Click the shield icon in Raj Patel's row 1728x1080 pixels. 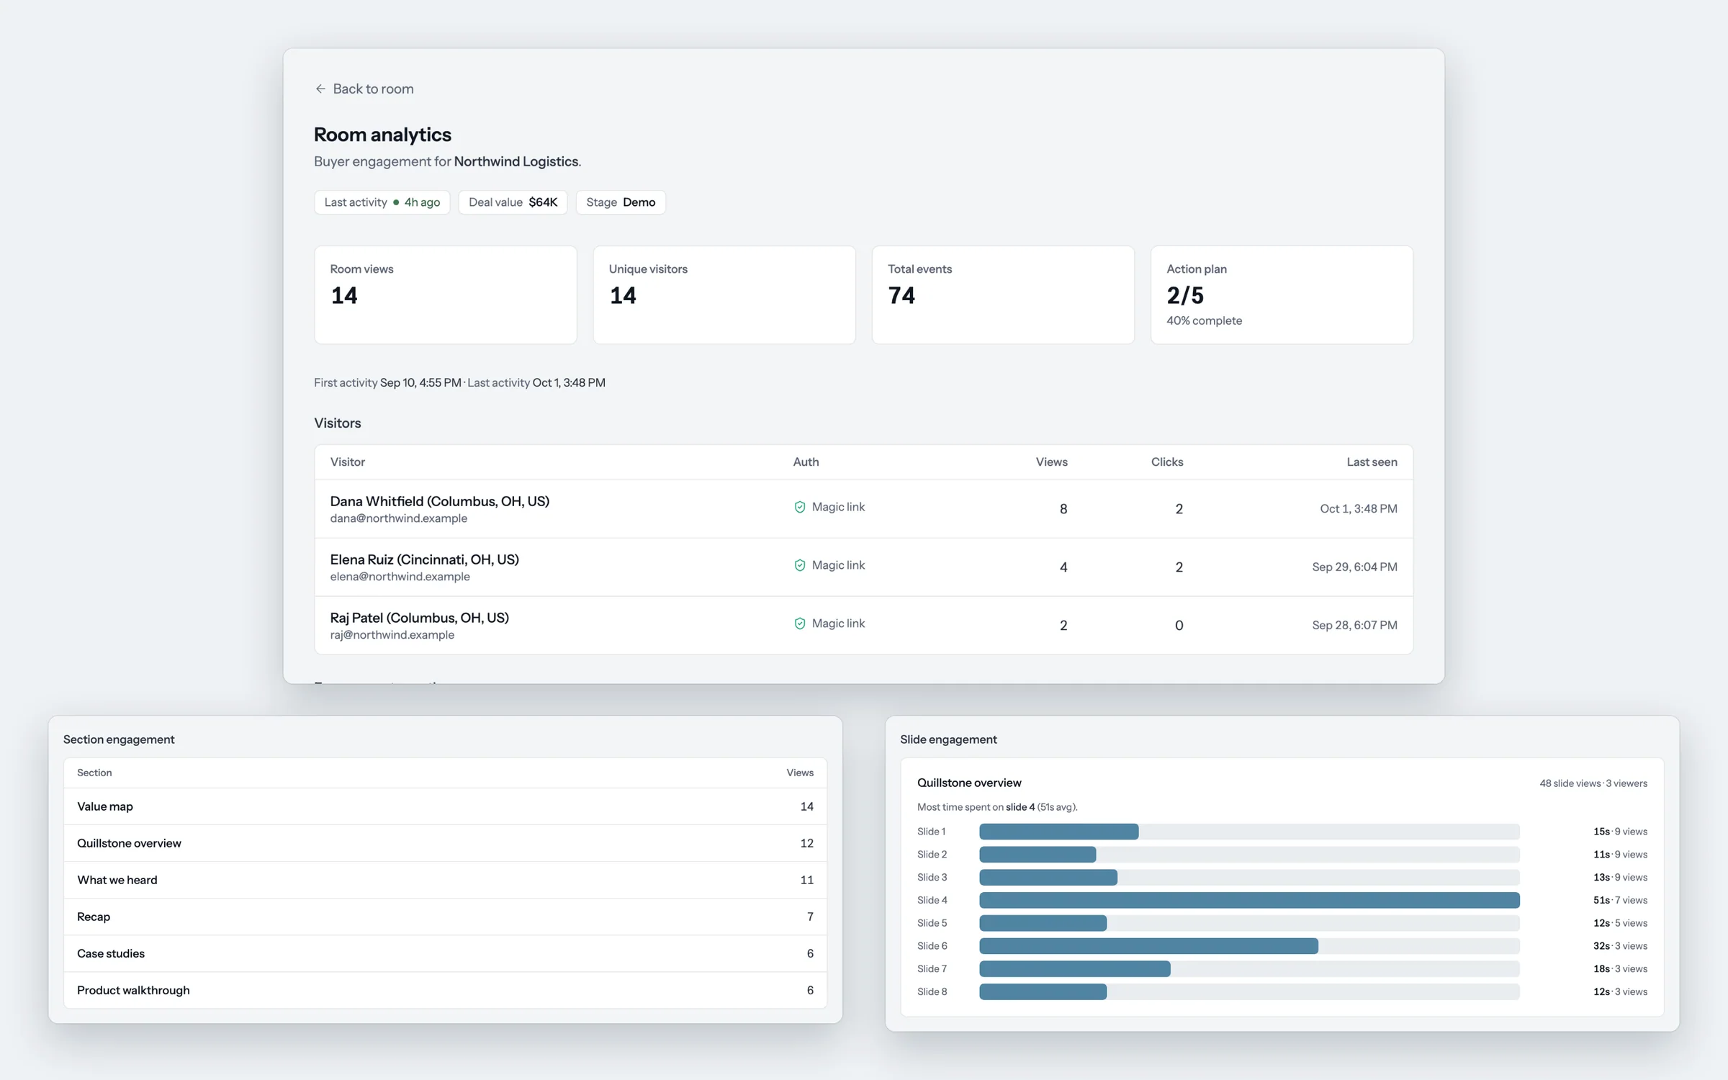pyautogui.click(x=799, y=624)
